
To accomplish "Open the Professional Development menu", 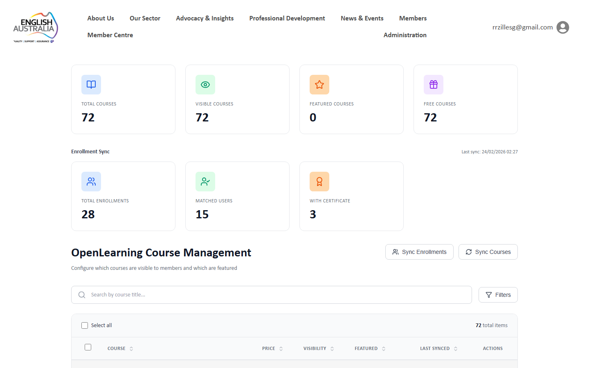I will tap(287, 18).
